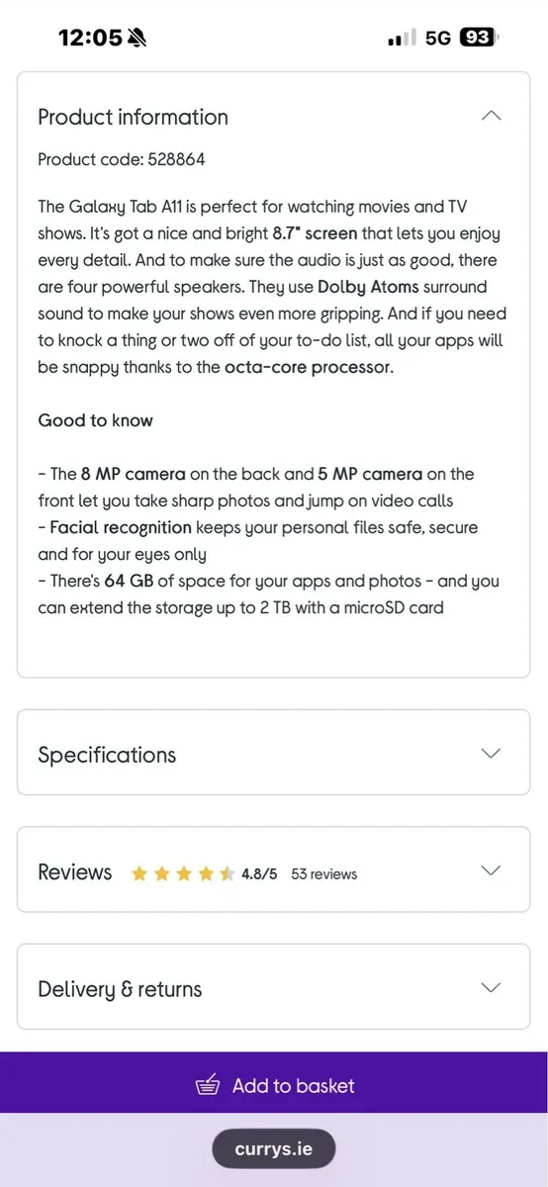Tap the Delivery & returns heading

[120, 989]
